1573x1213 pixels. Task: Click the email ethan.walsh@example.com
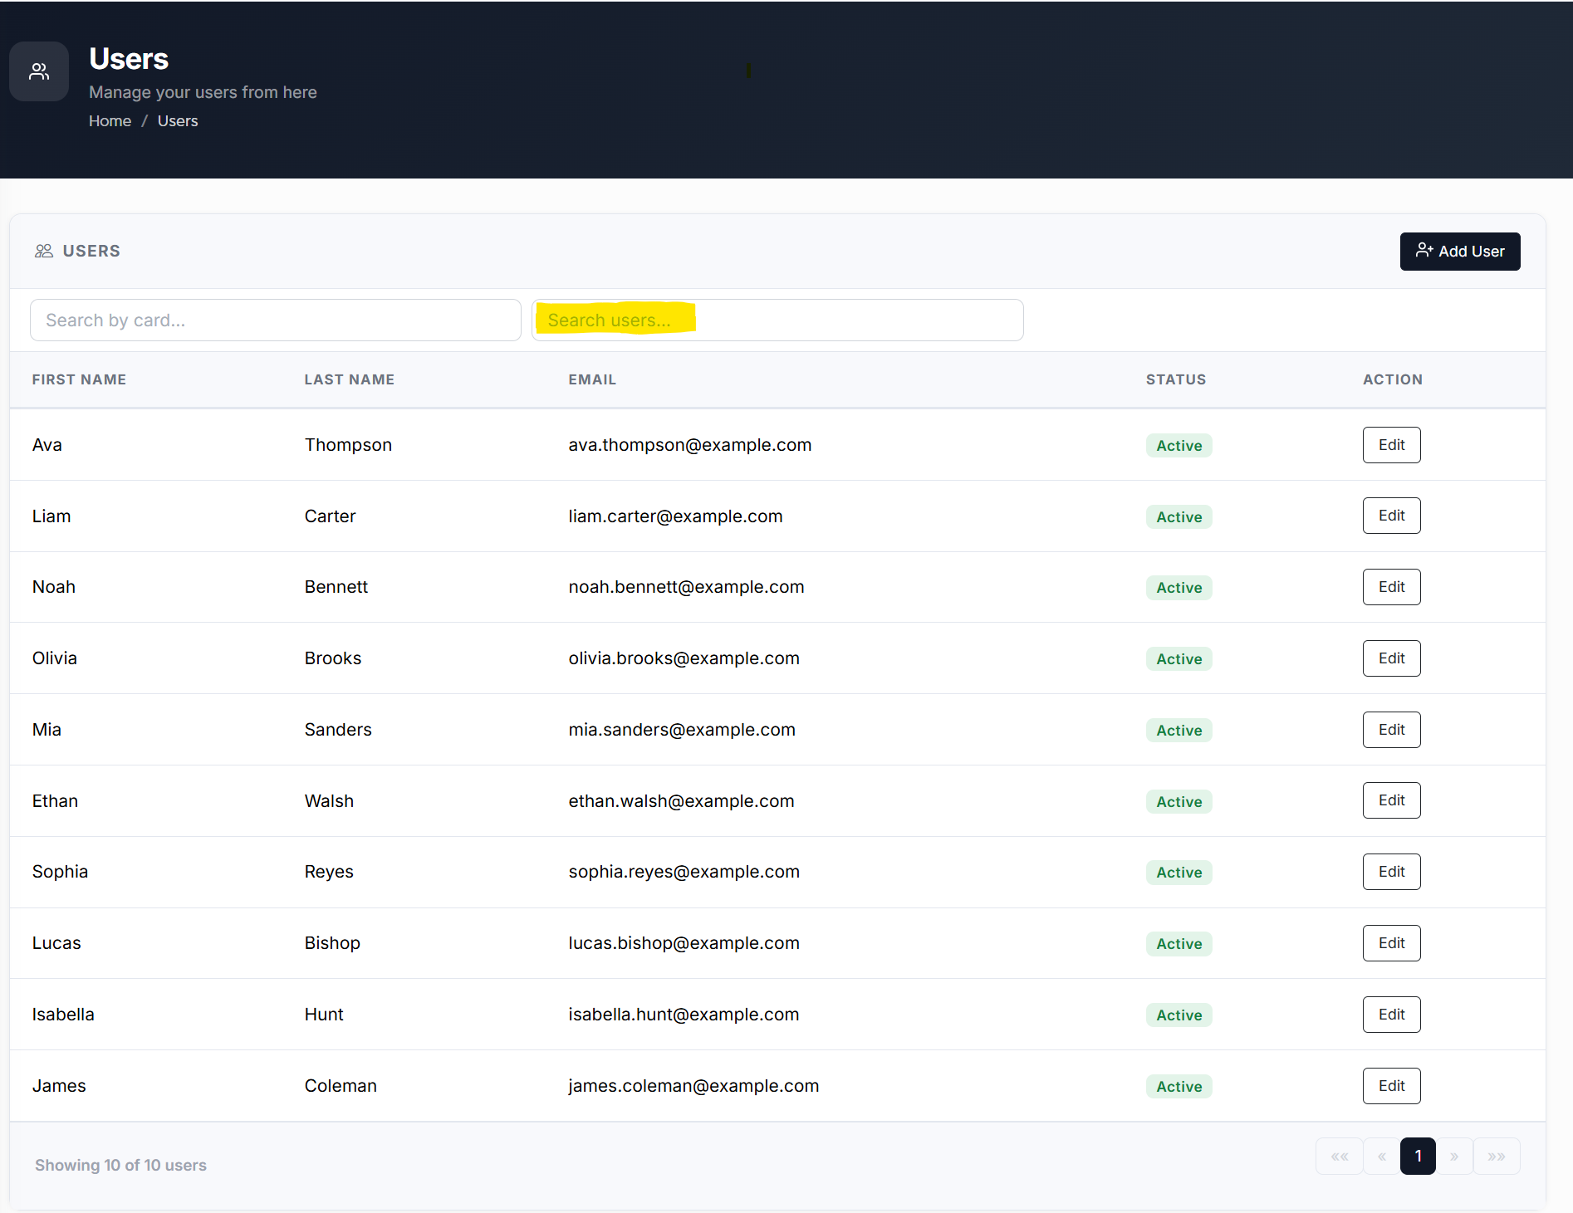[681, 801]
